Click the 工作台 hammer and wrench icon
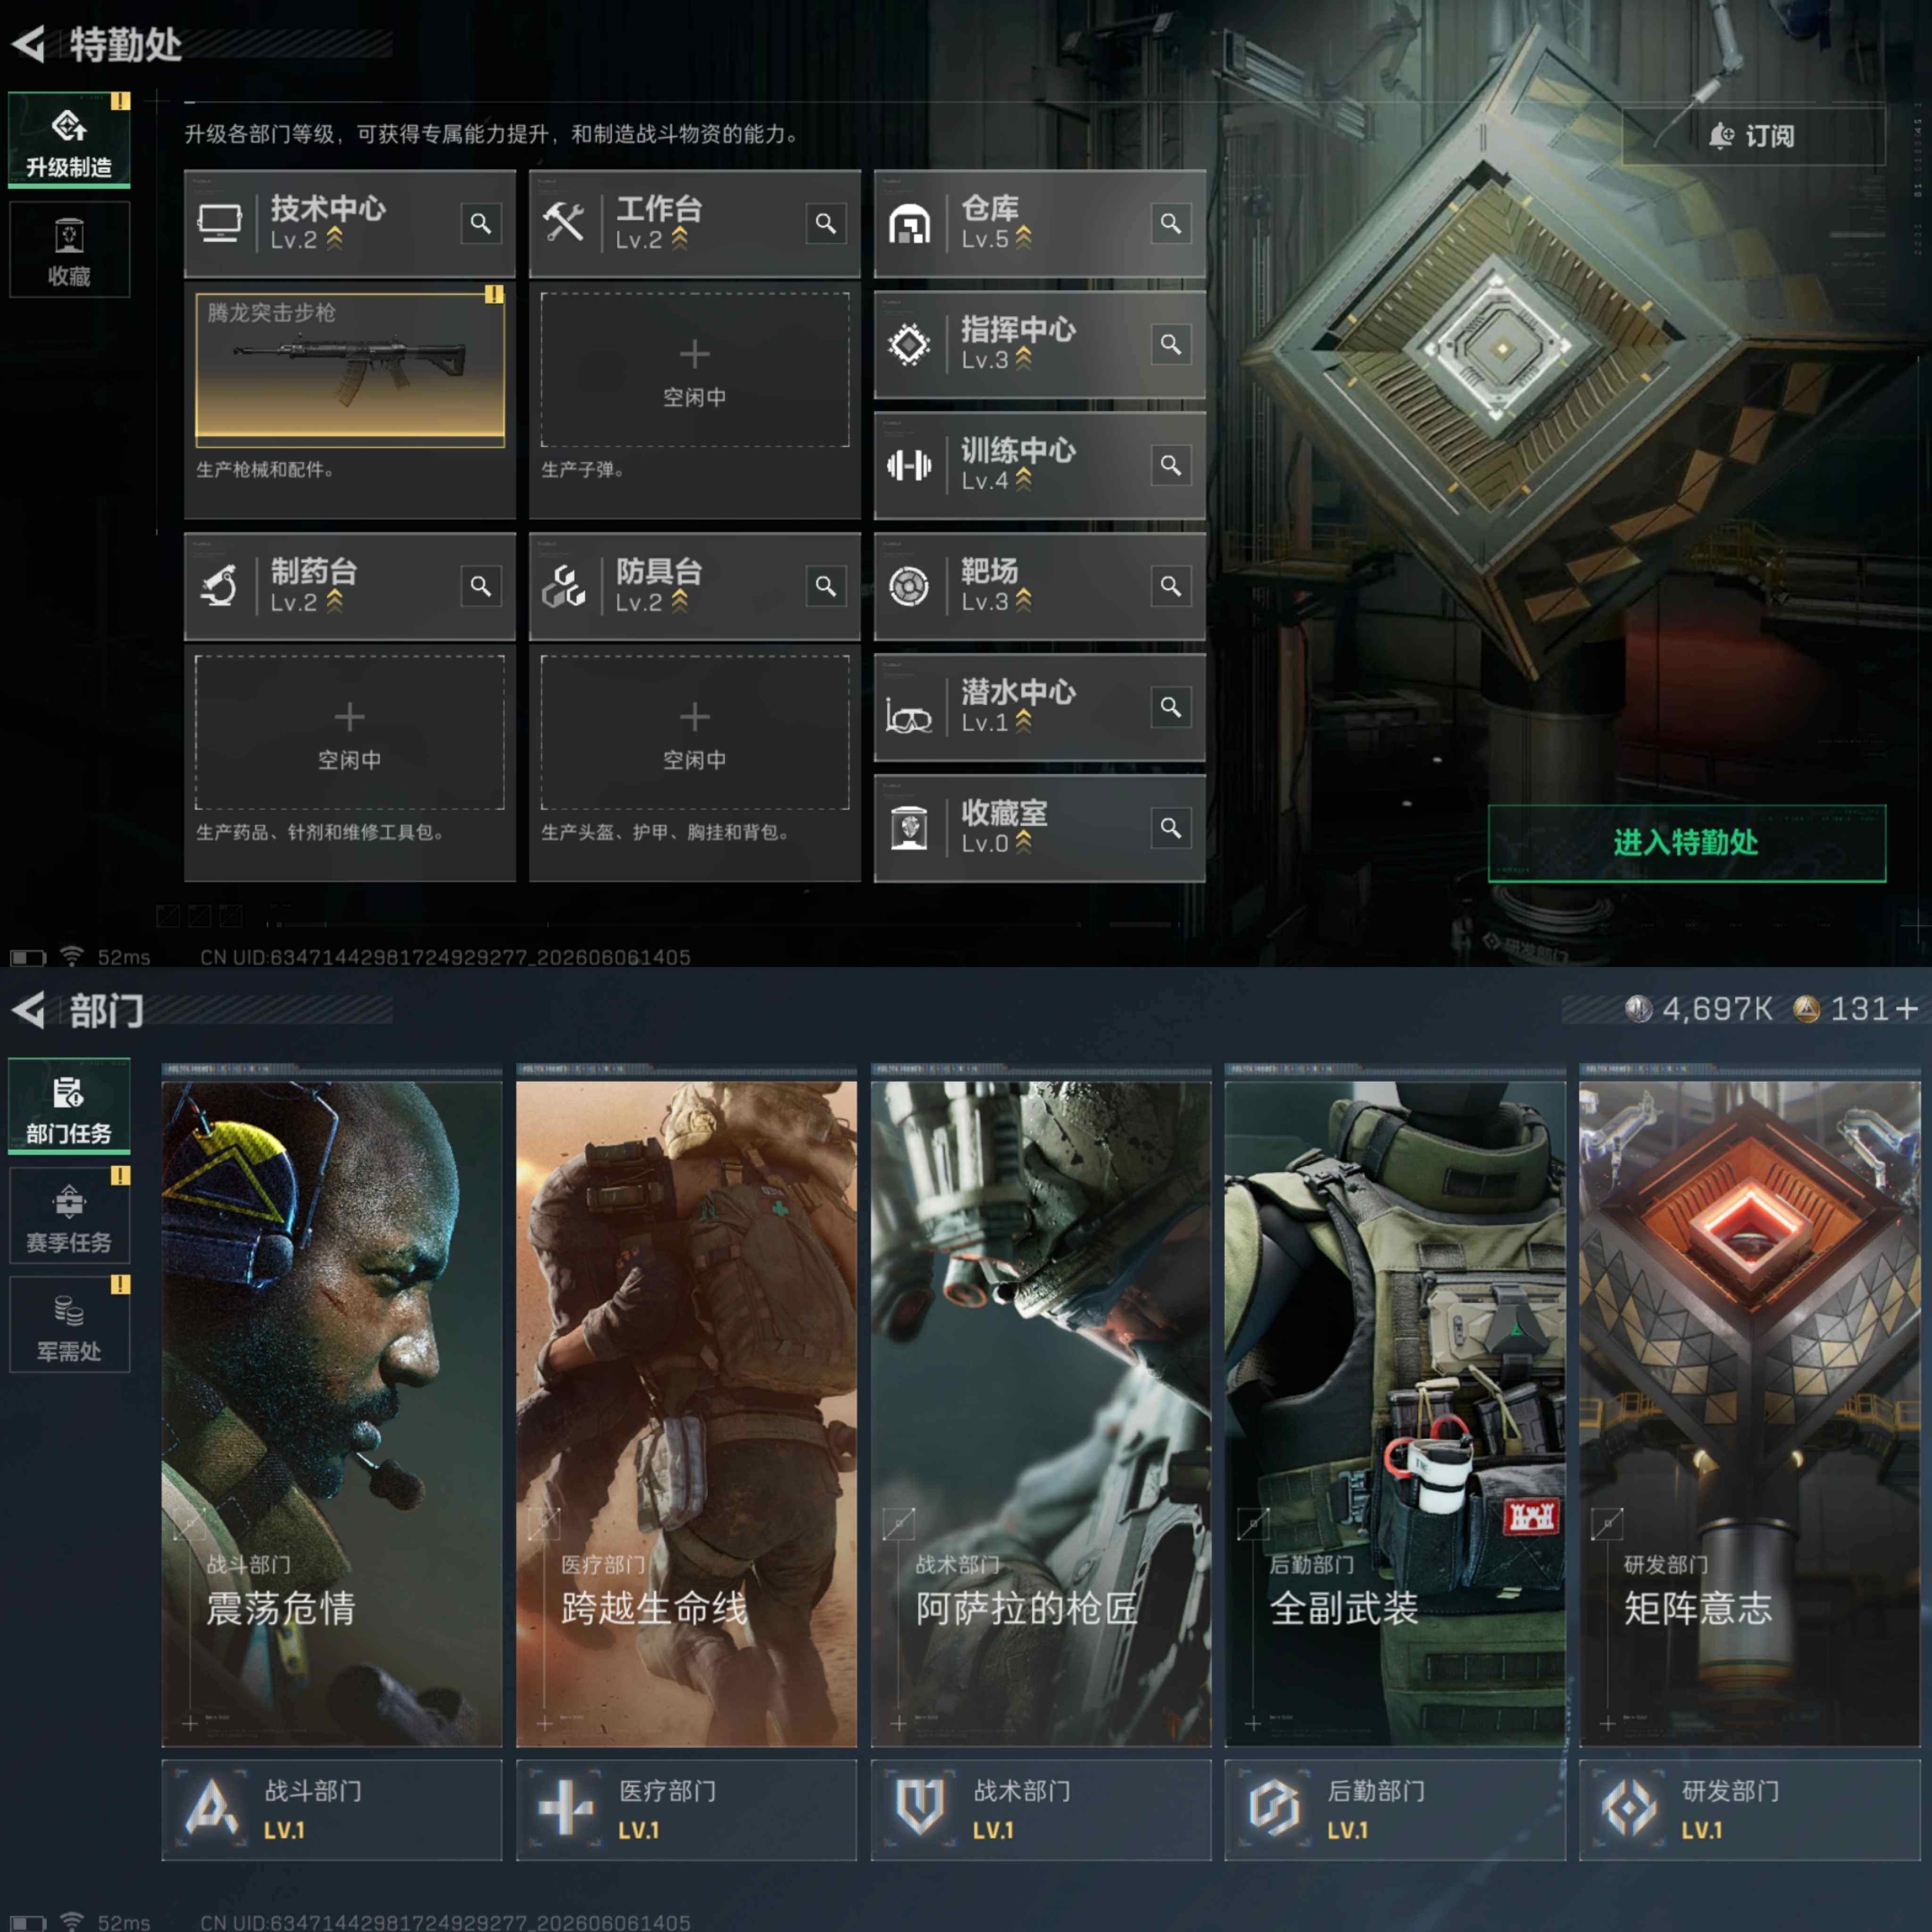Screen dimensions: 1932x1932 (x=564, y=223)
